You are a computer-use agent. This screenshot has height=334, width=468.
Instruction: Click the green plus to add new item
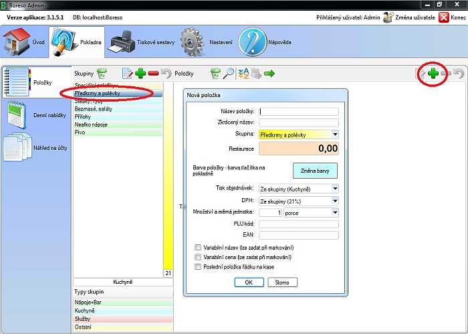pyautogui.click(x=433, y=74)
